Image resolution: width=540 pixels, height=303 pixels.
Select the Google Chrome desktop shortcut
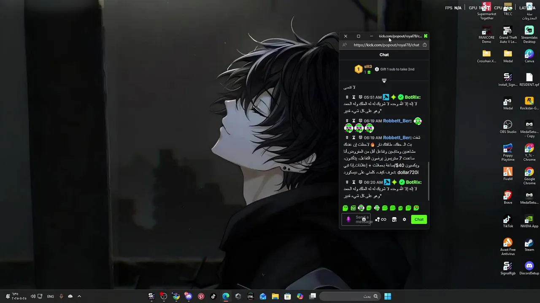coord(529,176)
